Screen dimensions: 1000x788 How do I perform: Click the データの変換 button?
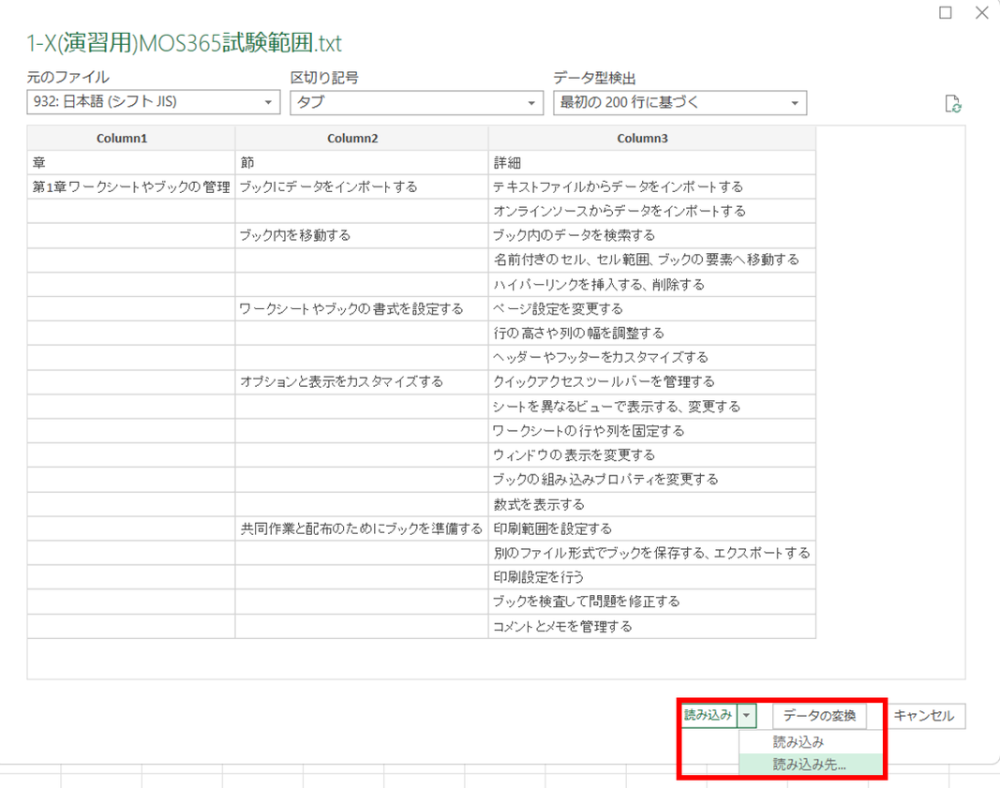click(x=819, y=716)
